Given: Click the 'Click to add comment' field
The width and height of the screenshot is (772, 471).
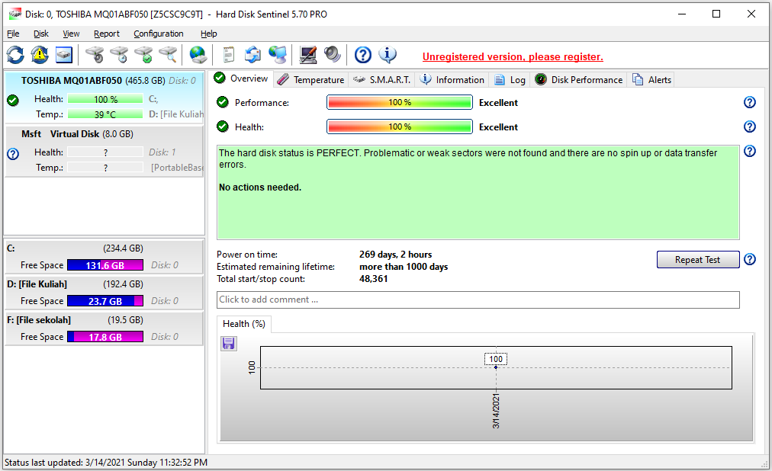Looking at the screenshot, I should tap(478, 300).
